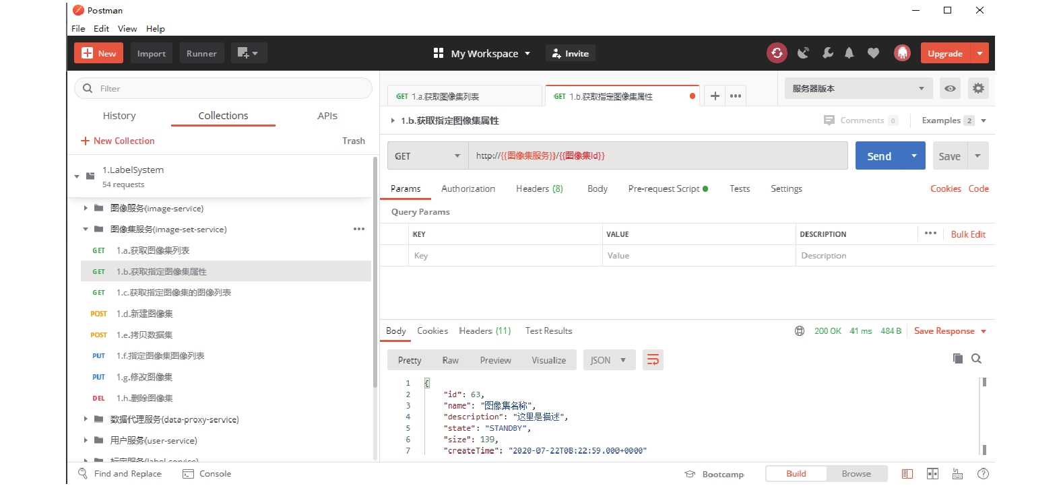Click the Import button
Image resolution: width=1061 pixels, height=486 pixels.
[x=152, y=53]
